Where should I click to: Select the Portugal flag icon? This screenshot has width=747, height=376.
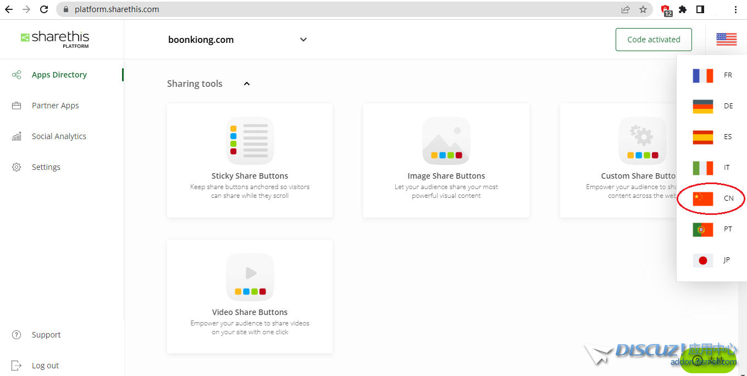tap(703, 229)
